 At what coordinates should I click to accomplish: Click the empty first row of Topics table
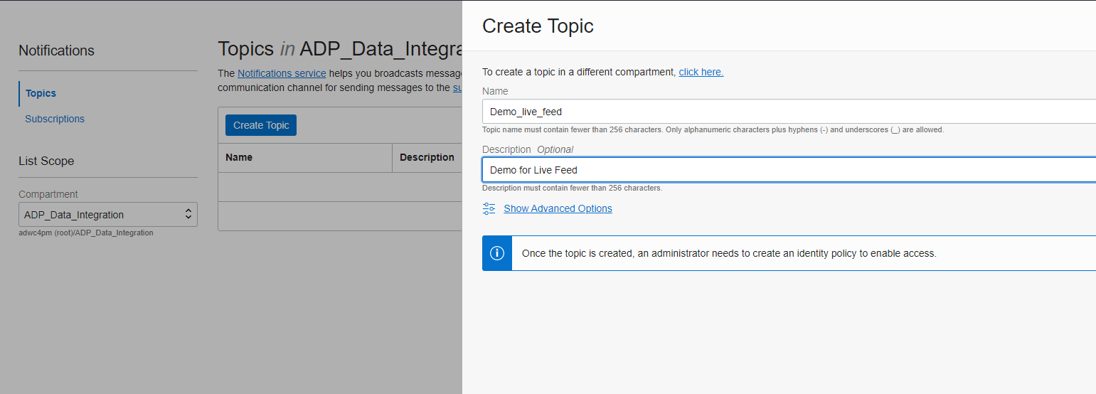click(340, 187)
